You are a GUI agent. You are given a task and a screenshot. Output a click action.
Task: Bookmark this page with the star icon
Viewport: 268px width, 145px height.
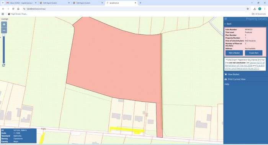(248, 9)
